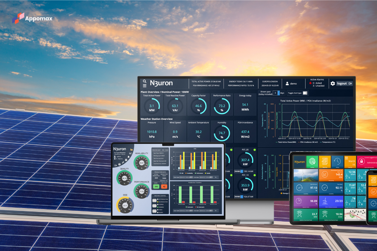Open the hamburger navigation menu beside N3uron logo
This screenshot has width=377, height=251.
144,85
